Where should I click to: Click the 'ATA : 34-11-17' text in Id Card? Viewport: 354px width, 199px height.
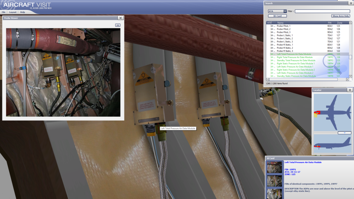coord(292,172)
